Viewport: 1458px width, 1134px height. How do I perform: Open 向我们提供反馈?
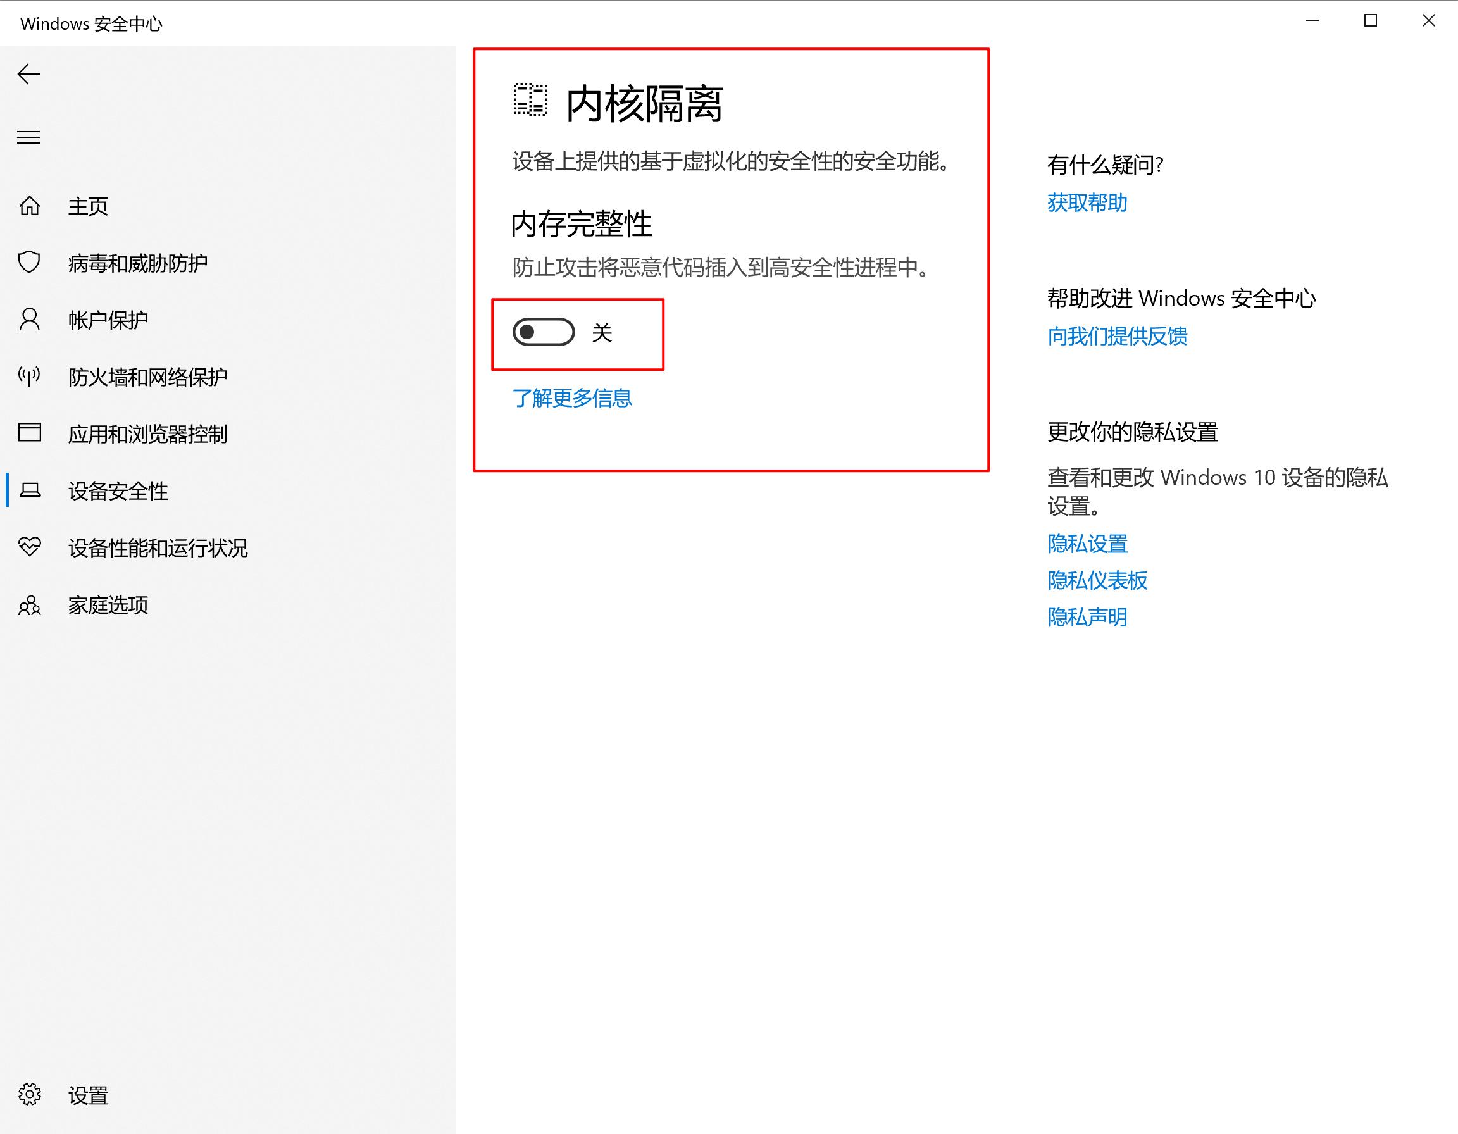point(1118,337)
